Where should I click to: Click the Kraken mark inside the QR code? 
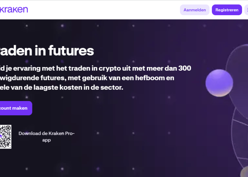1,137
